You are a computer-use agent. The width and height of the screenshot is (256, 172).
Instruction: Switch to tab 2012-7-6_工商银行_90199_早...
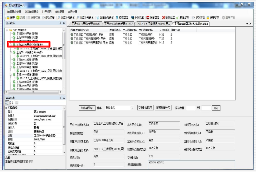153,24
